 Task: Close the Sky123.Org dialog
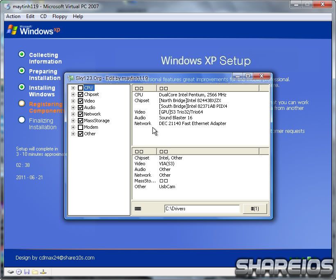262,76
